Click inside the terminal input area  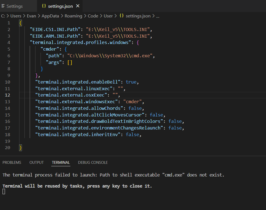55,191
